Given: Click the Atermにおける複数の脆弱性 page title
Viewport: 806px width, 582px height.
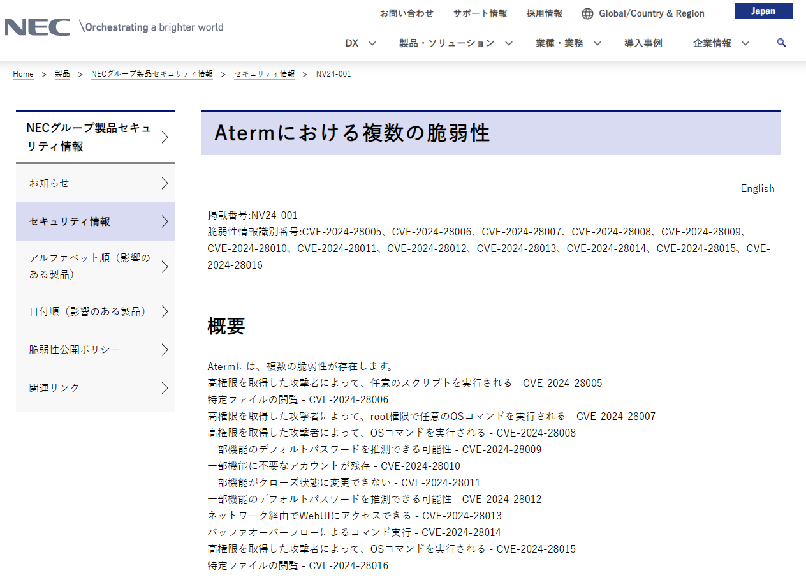Looking at the screenshot, I should click(x=352, y=133).
